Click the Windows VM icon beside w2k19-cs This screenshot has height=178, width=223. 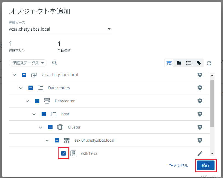pyautogui.click(x=73, y=153)
